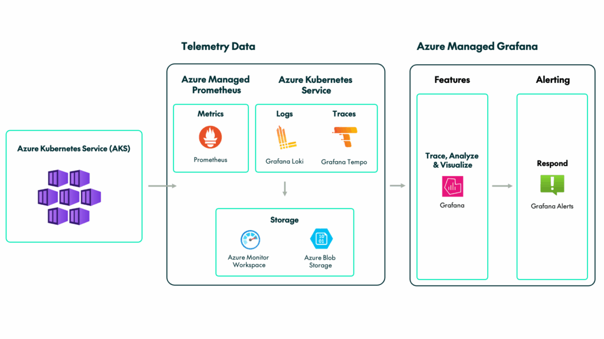The image size is (604, 339).
Task: Click the Prometheus flame icon
Action: tap(211, 137)
